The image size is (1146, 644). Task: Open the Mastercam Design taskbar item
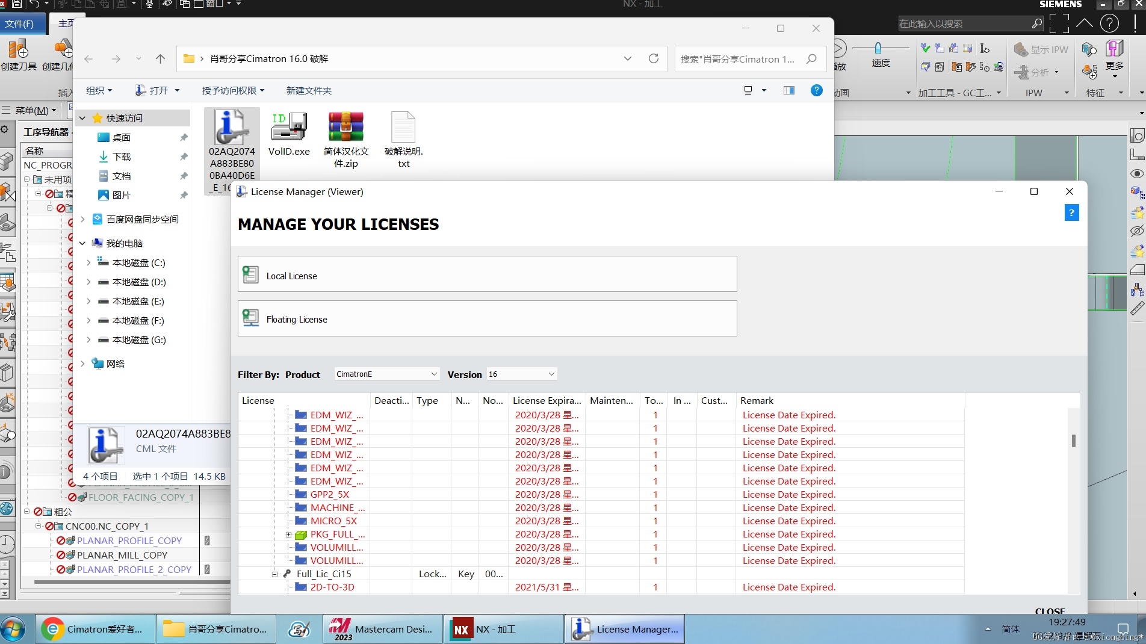(383, 630)
